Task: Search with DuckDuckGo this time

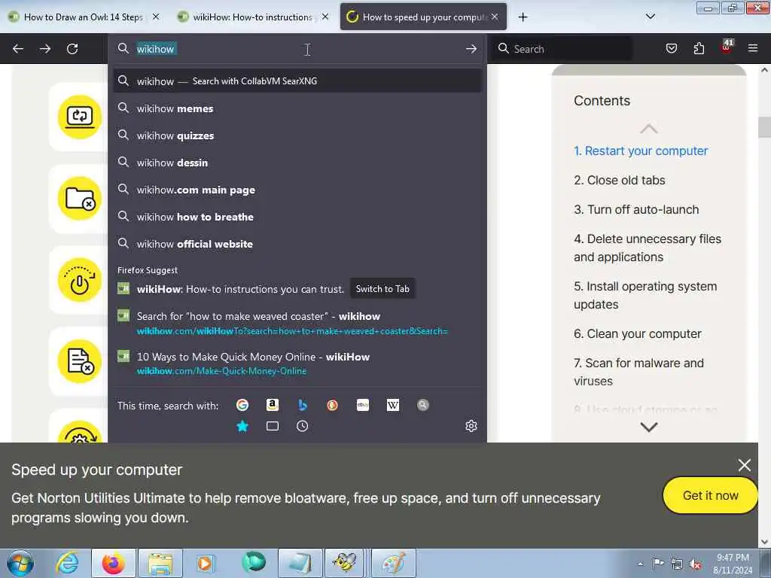Action: (x=332, y=405)
